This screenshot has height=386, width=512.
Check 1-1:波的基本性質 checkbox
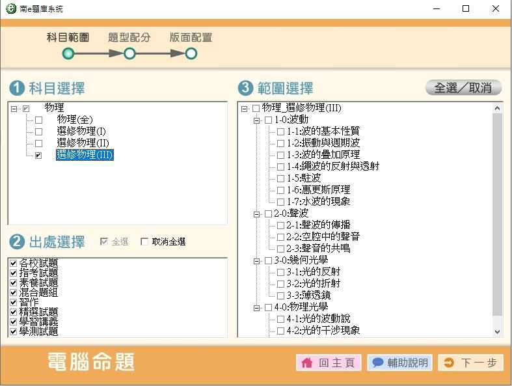[x=280, y=131]
